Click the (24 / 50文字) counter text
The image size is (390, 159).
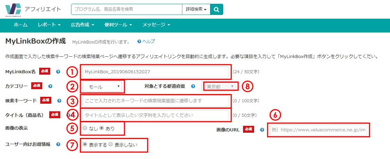(x=246, y=72)
